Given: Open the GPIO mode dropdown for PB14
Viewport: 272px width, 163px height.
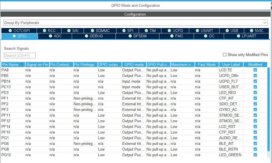Looking at the screenshot, I should point(133,81).
